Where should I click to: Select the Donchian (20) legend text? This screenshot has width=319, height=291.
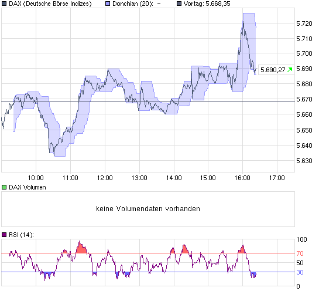(136, 4)
